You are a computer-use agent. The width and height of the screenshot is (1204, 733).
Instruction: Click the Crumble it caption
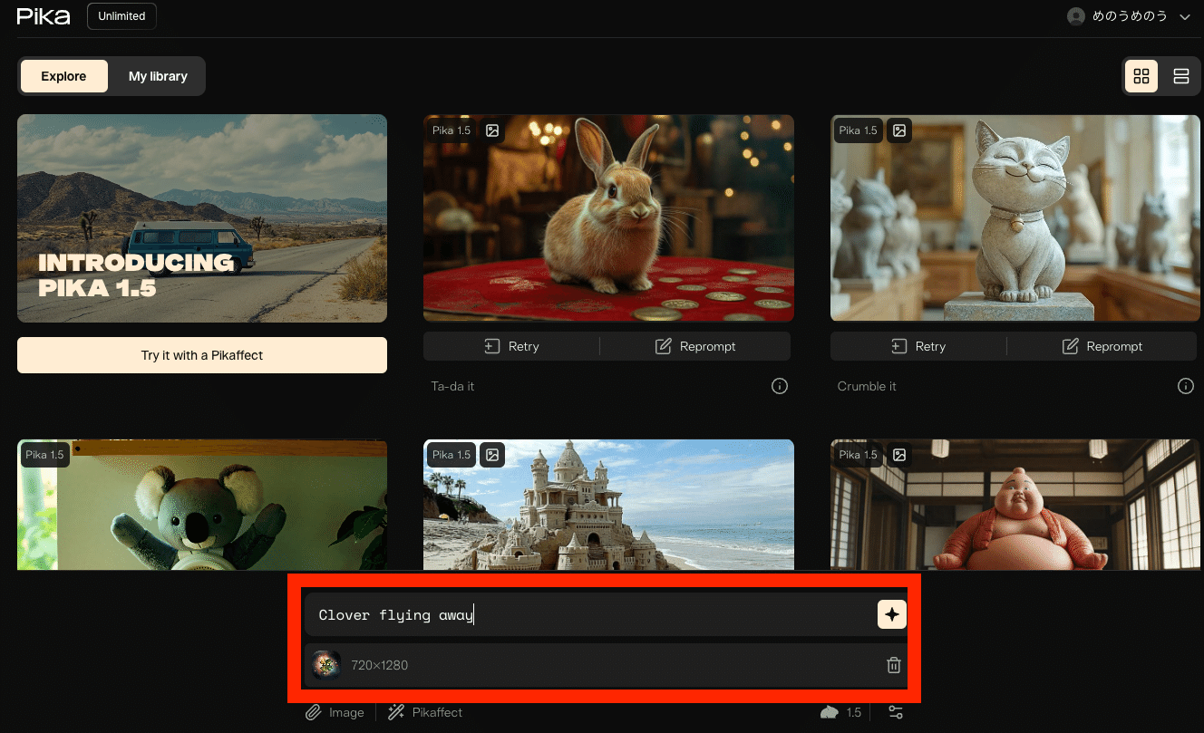867,386
